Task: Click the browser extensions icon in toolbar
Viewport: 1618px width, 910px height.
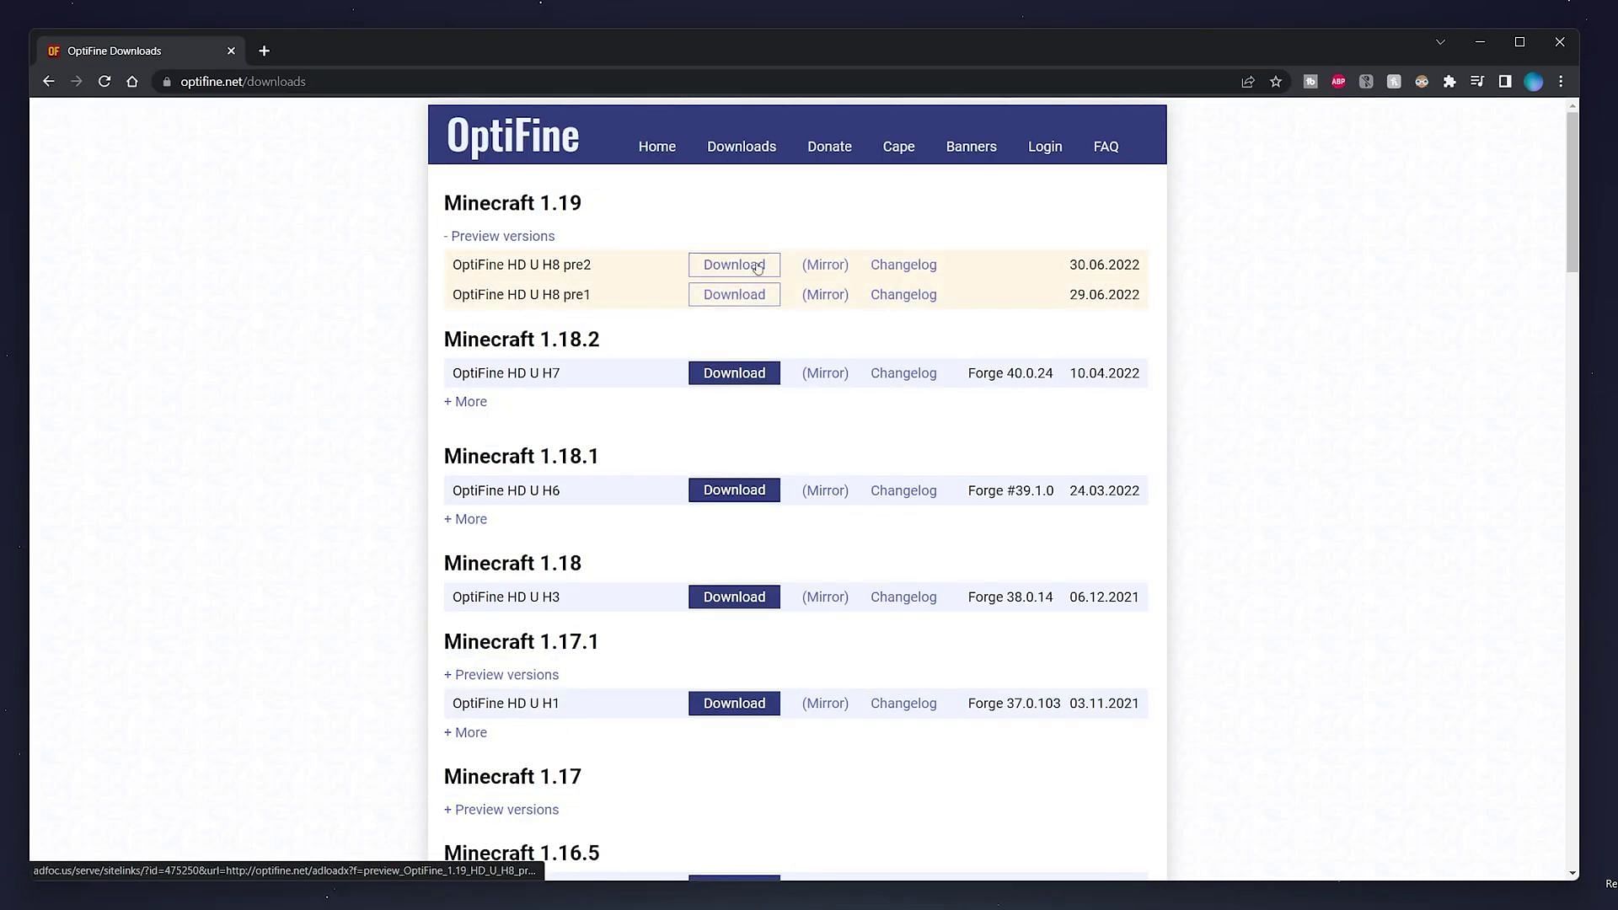Action: (x=1450, y=81)
